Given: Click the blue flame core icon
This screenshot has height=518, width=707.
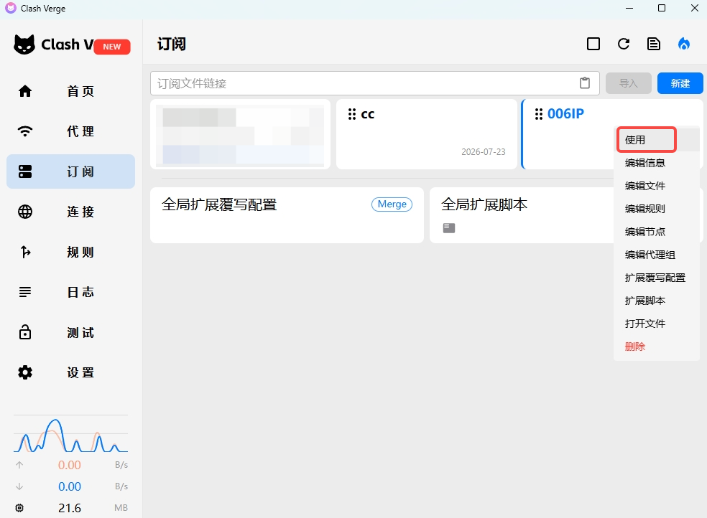Looking at the screenshot, I should (x=684, y=44).
